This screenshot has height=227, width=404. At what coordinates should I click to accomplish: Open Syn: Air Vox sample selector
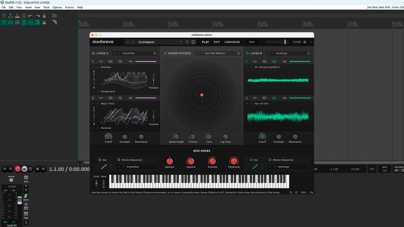[x=261, y=104]
